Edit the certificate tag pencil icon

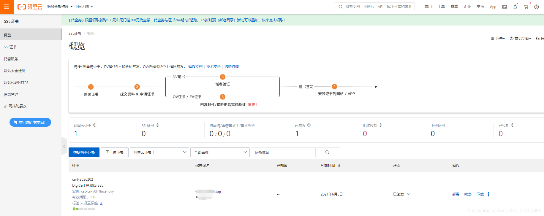(101, 203)
